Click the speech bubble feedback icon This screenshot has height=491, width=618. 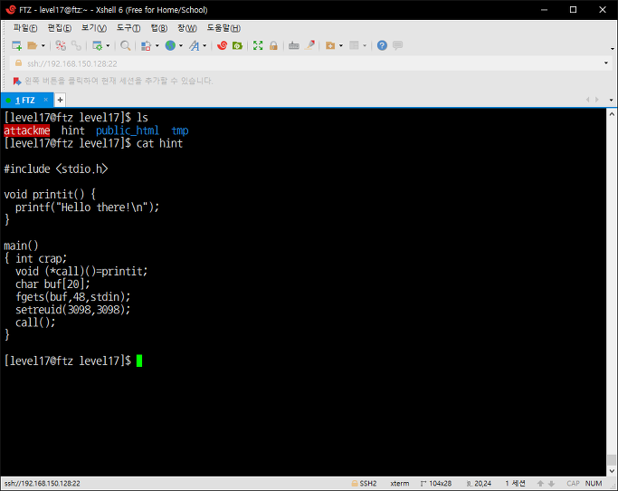pyautogui.click(x=398, y=46)
